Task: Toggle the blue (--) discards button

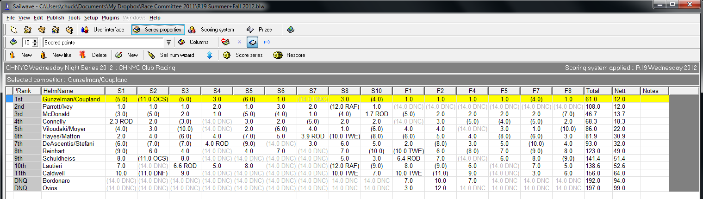Action: click(x=267, y=42)
